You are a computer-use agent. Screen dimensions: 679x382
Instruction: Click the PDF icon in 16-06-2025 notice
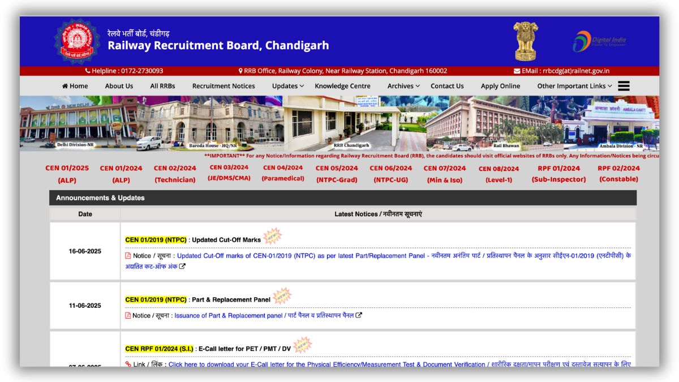(128, 256)
